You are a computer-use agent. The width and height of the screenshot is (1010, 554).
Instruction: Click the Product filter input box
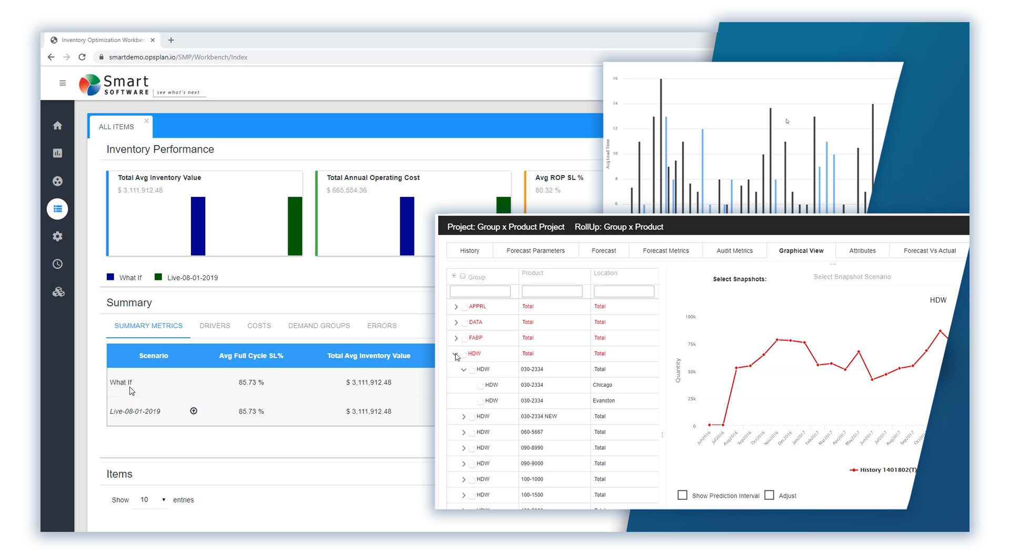[552, 291]
